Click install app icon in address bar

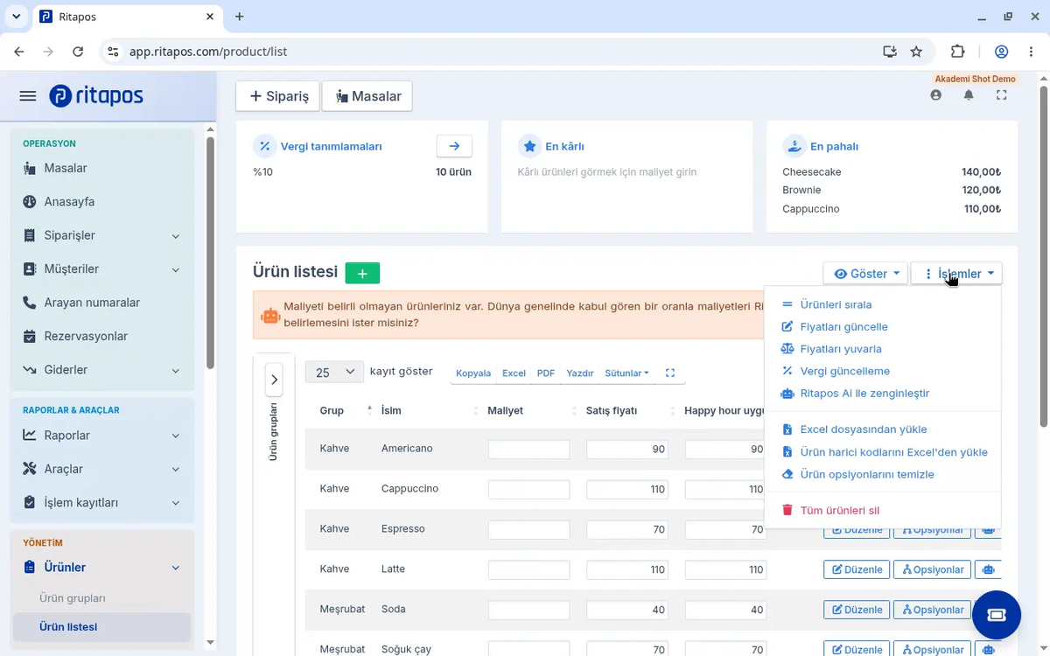[x=890, y=52]
